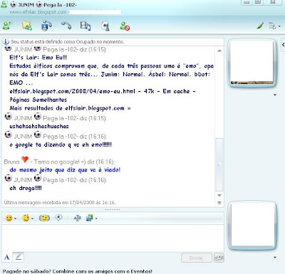Click the Bruno 'Tamo no google!' sender line
This screenshot has width=285, height=274.
(x=59, y=162)
